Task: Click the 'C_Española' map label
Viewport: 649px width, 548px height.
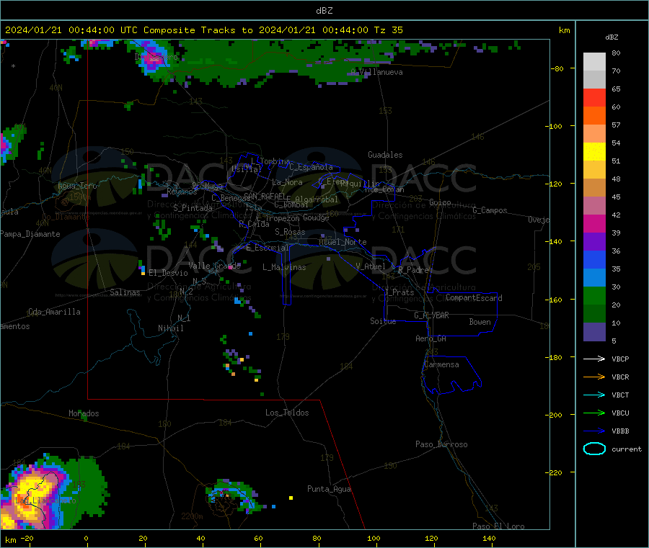Action: [x=311, y=167]
